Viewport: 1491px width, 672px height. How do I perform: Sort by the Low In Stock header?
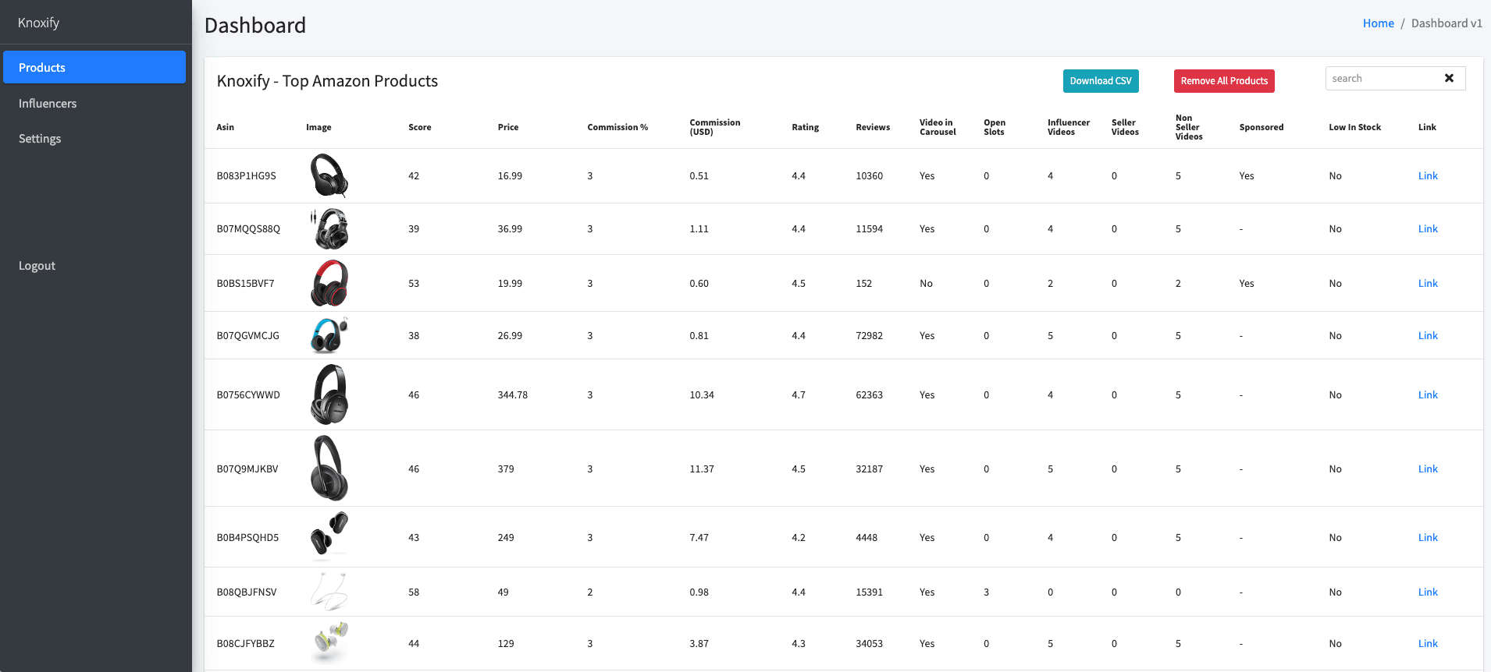click(1354, 127)
